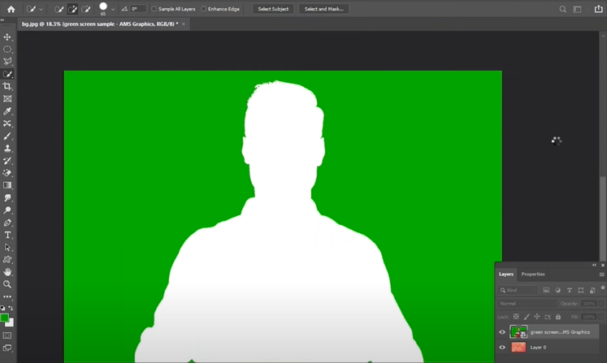This screenshot has width=607, height=363.
Task: Collapse the Layers panel to icons
Action: pos(594,265)
